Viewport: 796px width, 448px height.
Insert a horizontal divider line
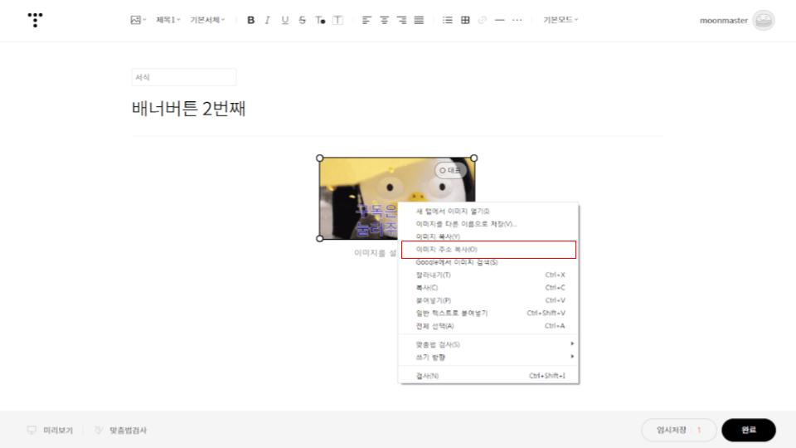(x=499, y=20)
